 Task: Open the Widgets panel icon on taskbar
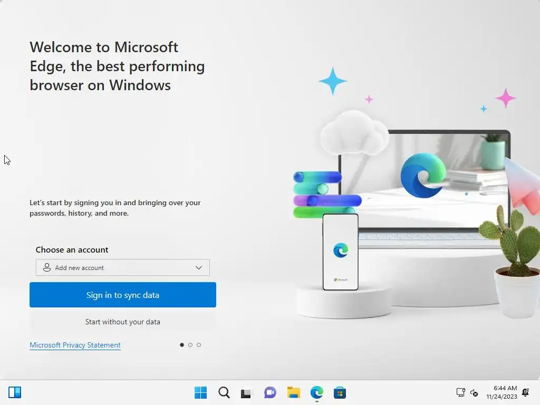point(15,392)
